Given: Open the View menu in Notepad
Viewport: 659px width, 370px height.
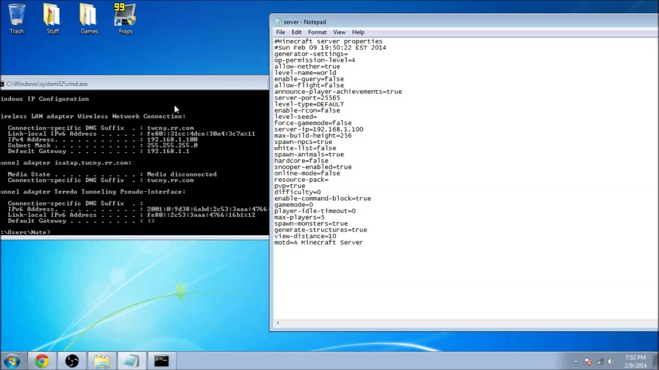Looking at the screenshot, I should 339,32.
